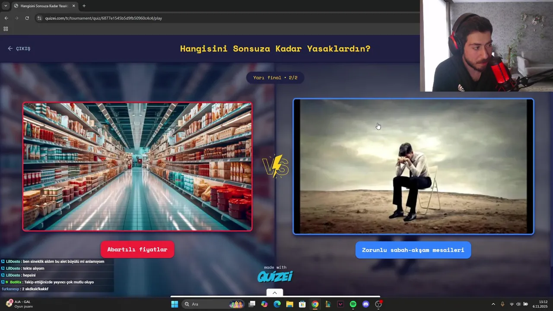
Task: Choose Zorunlu sabah-akşam mesaileri button
Action: coord(413,250)
